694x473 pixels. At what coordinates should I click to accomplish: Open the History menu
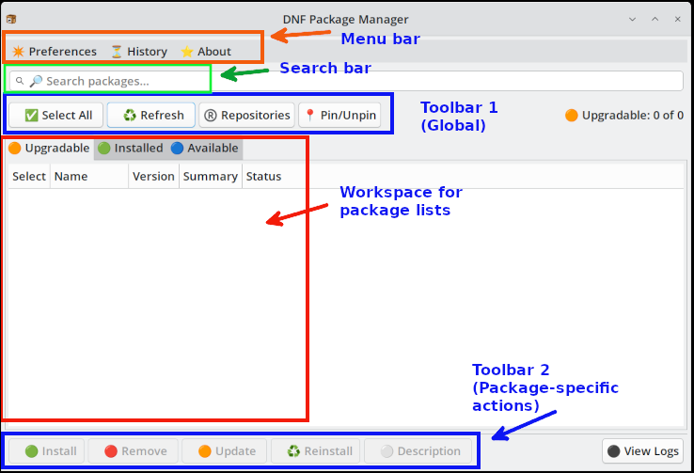coord(138,52)
